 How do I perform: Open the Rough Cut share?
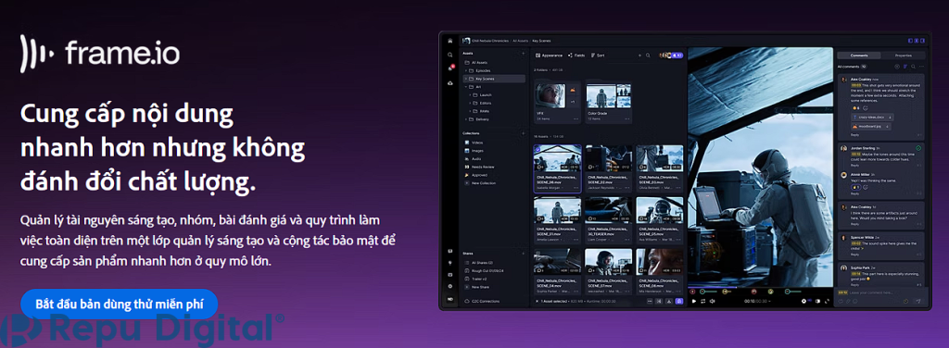click(x=484, y=270)
